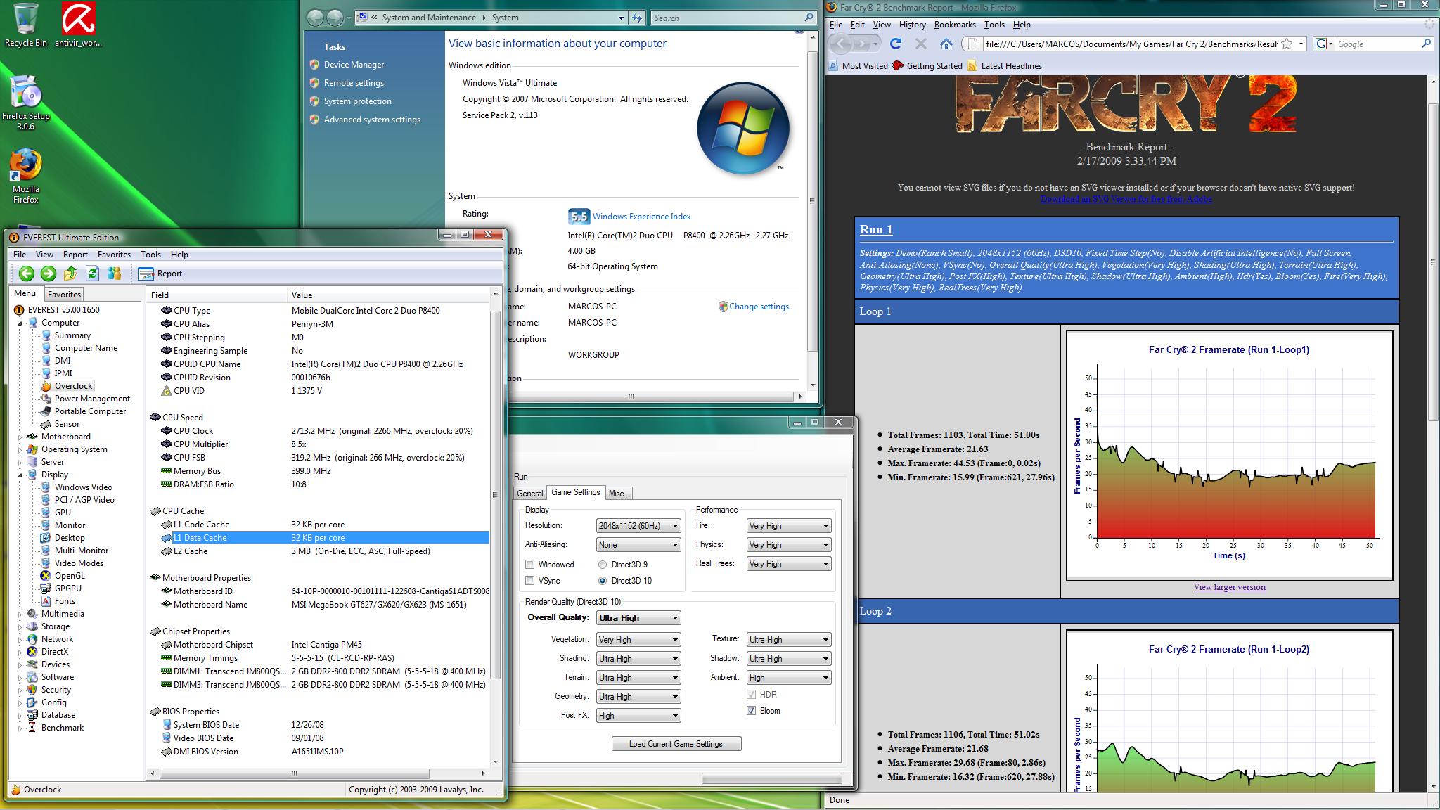Click search magnifier in Firefox Google box
This screenshot has height=810, width=1440.
coord(1426,44)
